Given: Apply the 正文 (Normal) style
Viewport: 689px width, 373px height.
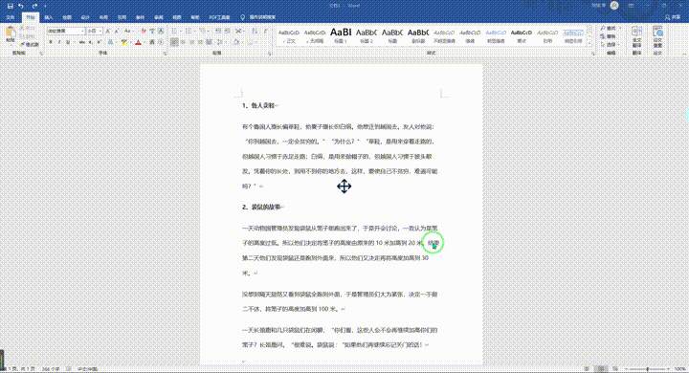Looking at the screenshot, I should click(289, 36).
